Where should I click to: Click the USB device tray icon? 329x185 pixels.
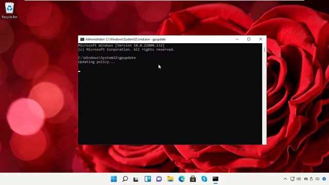tap(312, 179)
